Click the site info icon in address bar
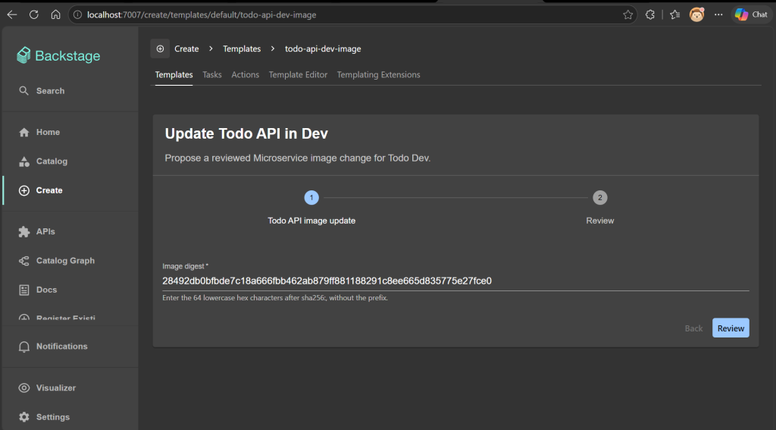 77,15
